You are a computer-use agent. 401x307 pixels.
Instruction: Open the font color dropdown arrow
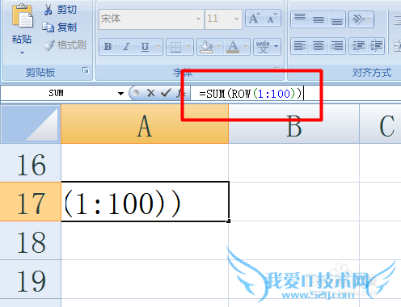coord(246,47)
